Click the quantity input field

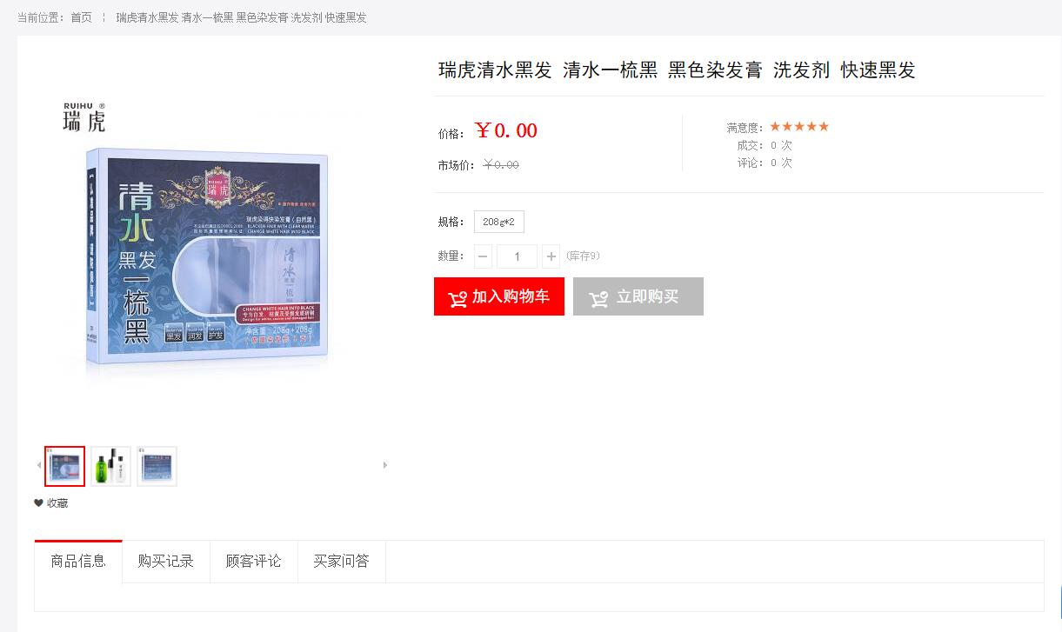point(518,256)
